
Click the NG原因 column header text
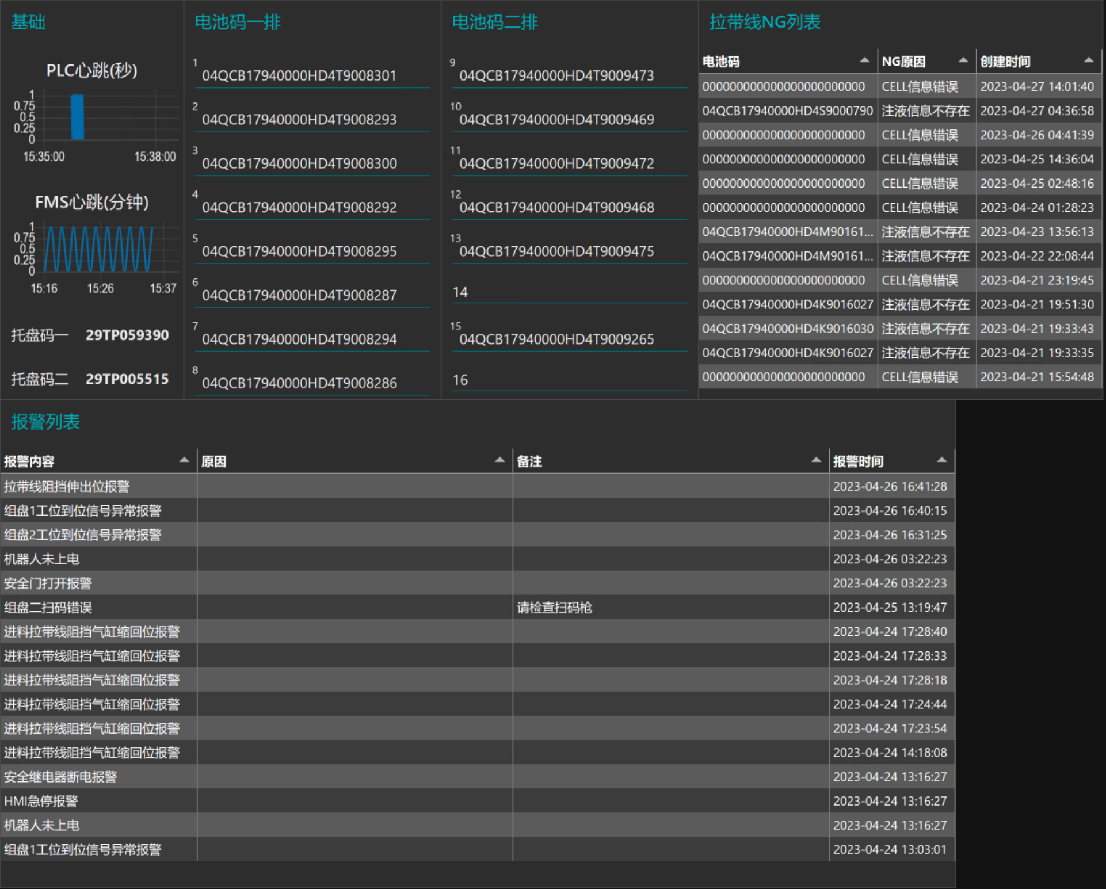pos(903,62)
